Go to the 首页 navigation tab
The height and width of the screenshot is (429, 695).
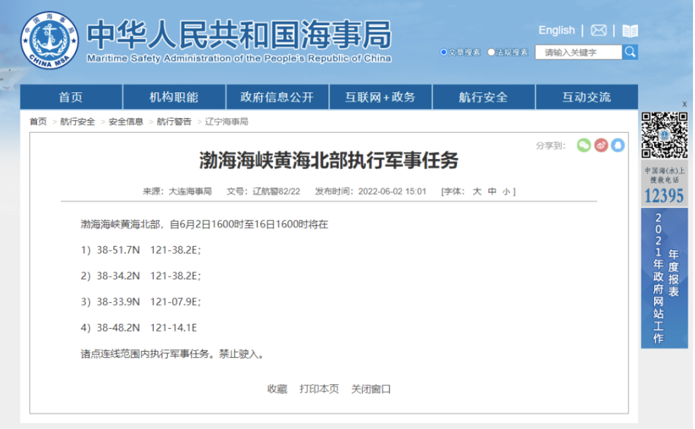pos(71,97)
